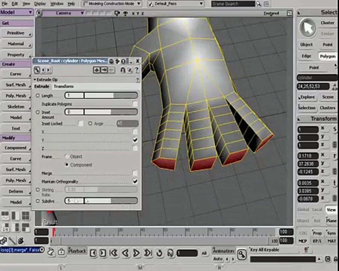Enable the Duplicate Polygons checkbox
339x271 pixels.
click(x=135, y=104)
